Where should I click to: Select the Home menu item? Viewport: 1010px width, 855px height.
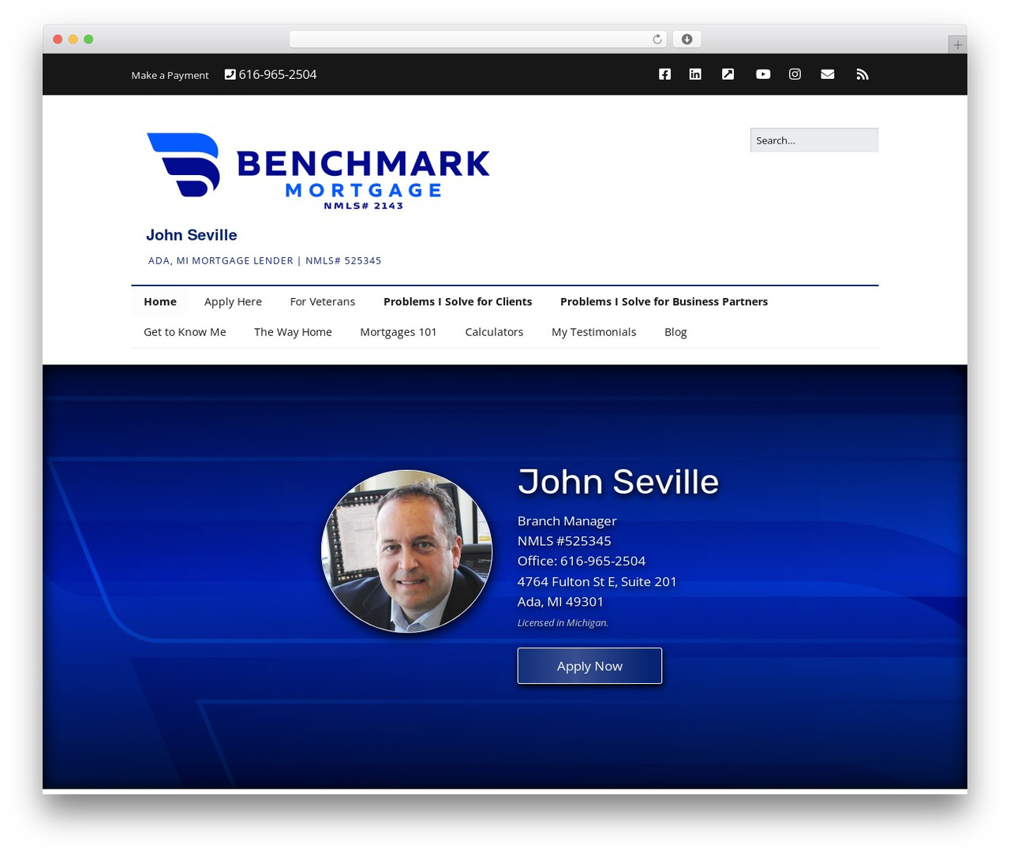pyautogui.click(x=160, y=301)
